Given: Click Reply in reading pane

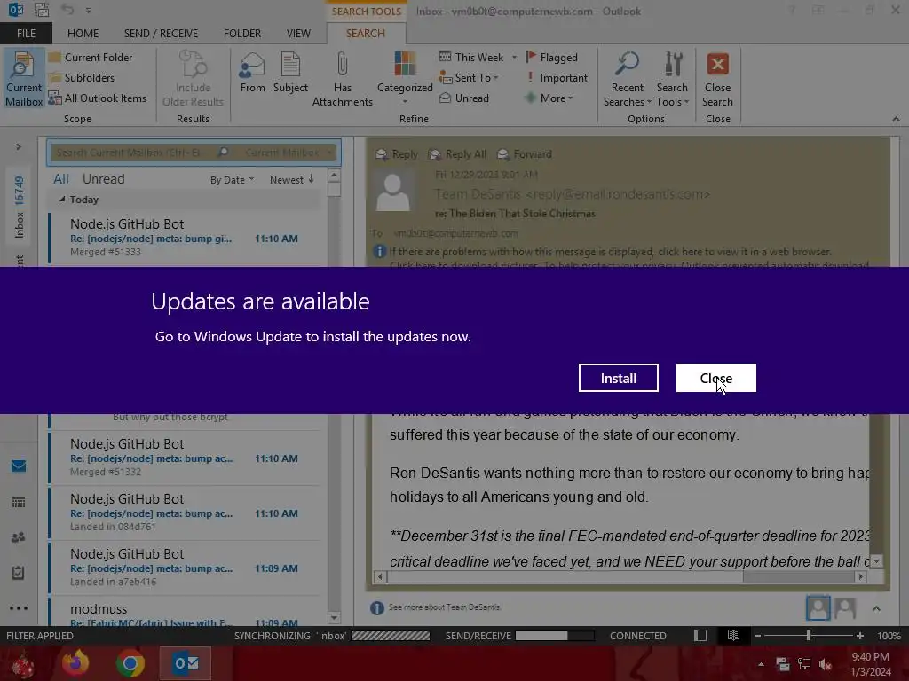Looking at the screenshot, I should (397, 154).
